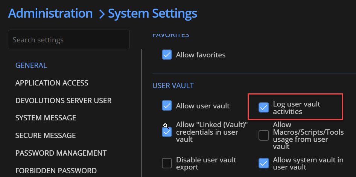
Task: Click the Search settings input field
Action: coord(69,40)
